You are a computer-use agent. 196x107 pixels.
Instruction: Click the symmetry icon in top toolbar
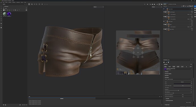(35, 4)
